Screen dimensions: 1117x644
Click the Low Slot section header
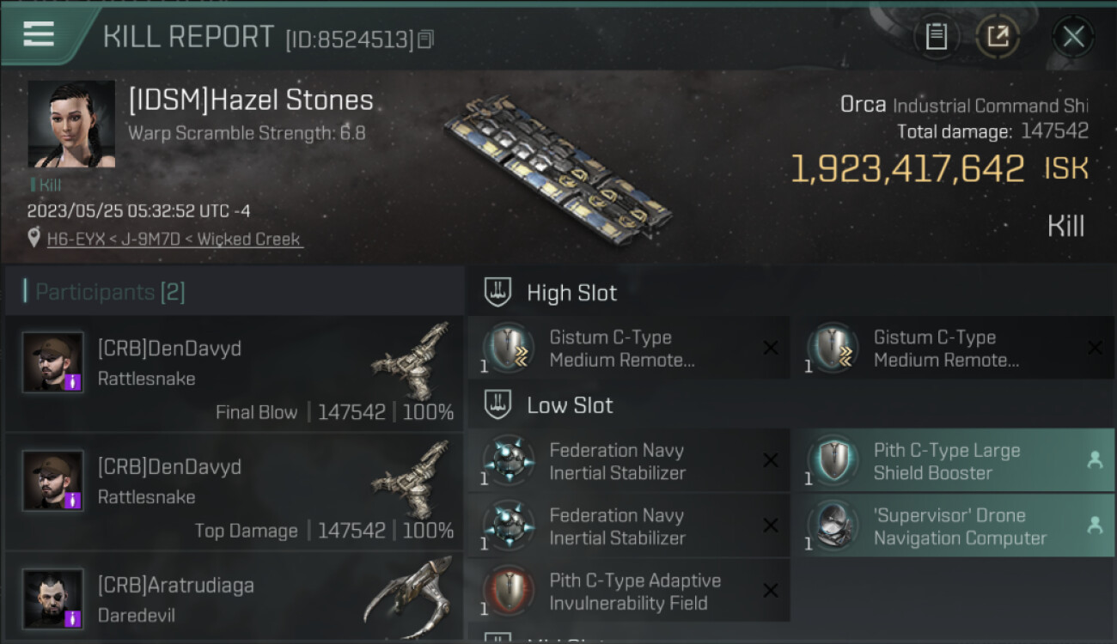coord(570,405)
